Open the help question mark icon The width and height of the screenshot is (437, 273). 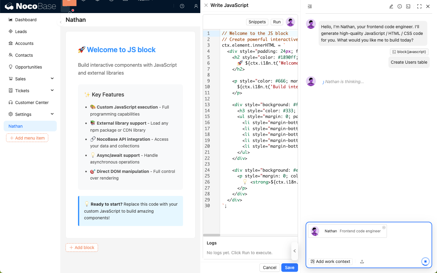pos(182,6)
